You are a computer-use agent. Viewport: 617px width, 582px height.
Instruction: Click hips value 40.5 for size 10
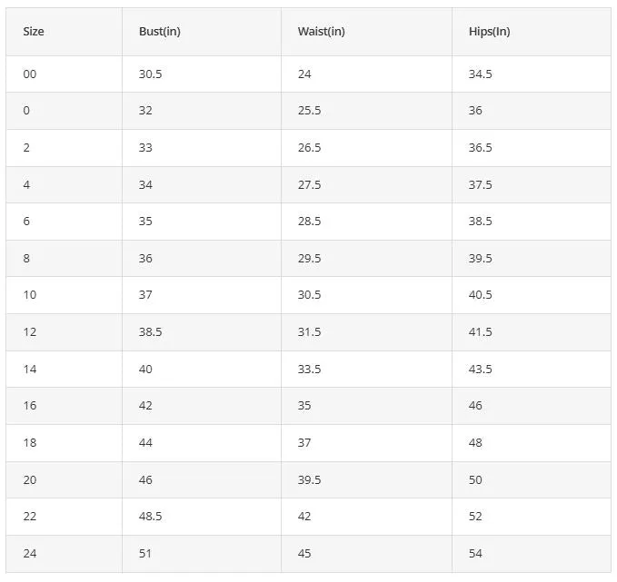point(480,295)
